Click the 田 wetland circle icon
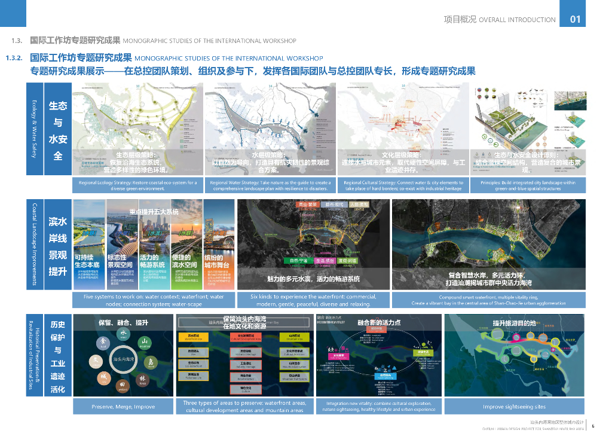The height and width of the screenshot is (433, 612). (x=122, y=385)
